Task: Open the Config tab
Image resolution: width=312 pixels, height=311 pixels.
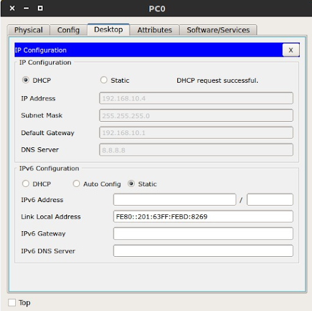Action: 68,30
